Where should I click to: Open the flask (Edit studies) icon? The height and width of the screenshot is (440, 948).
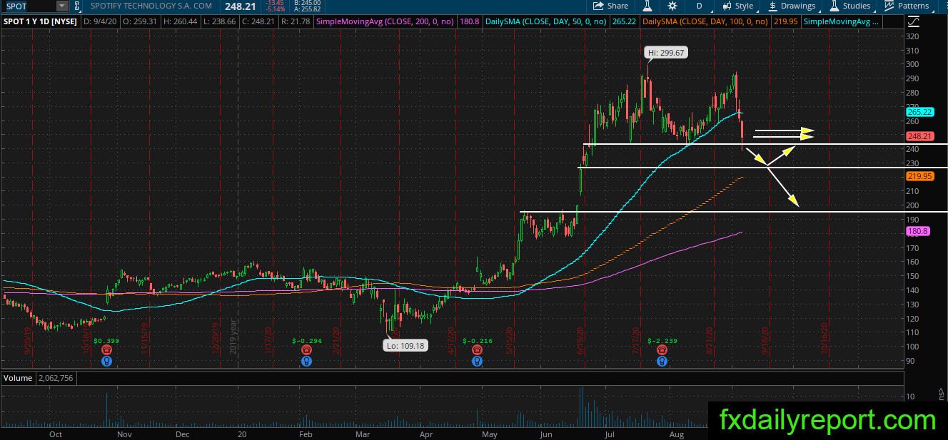(648, 6)
